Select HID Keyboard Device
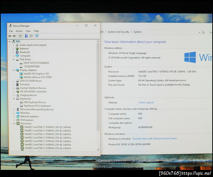The width and height of the screenshot is (213, 177). point(35,102)
